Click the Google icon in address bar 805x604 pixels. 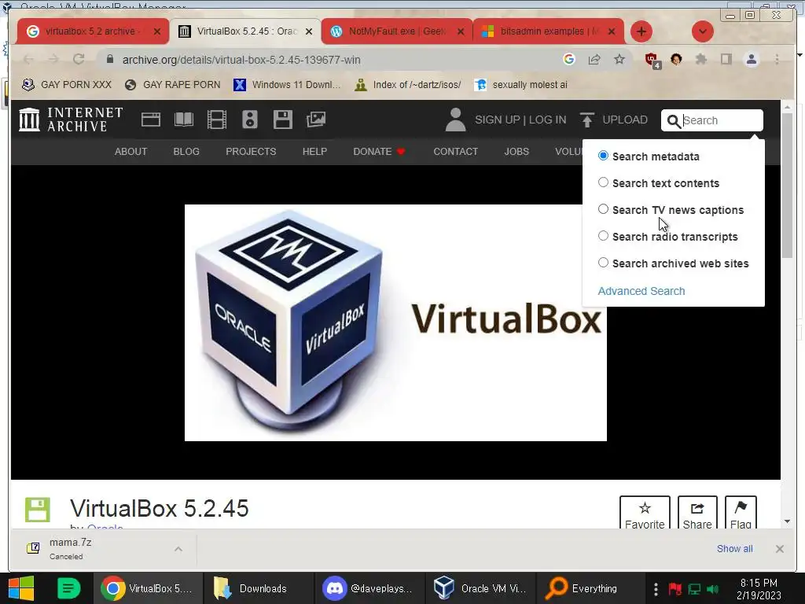569,60
